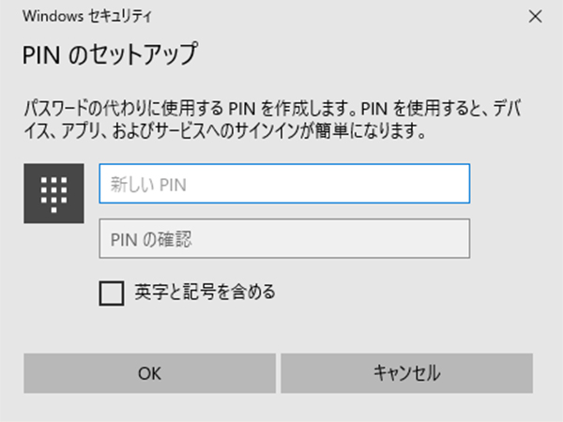Toggle the include letters and symbols box
This screenshot has height=422, width=563.
[112, 293]
